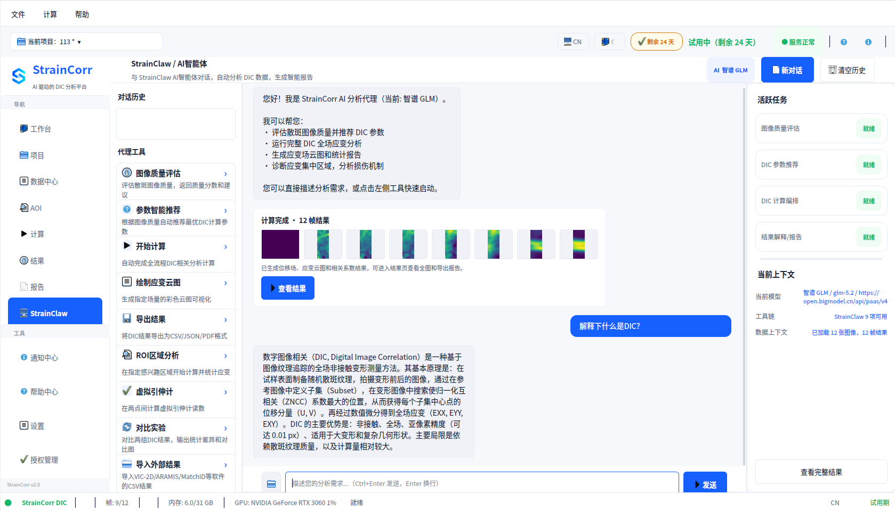Expand 导出结果 chevron arrow
The height and width of the screenshot is (511, 895).
coord(225,320)
